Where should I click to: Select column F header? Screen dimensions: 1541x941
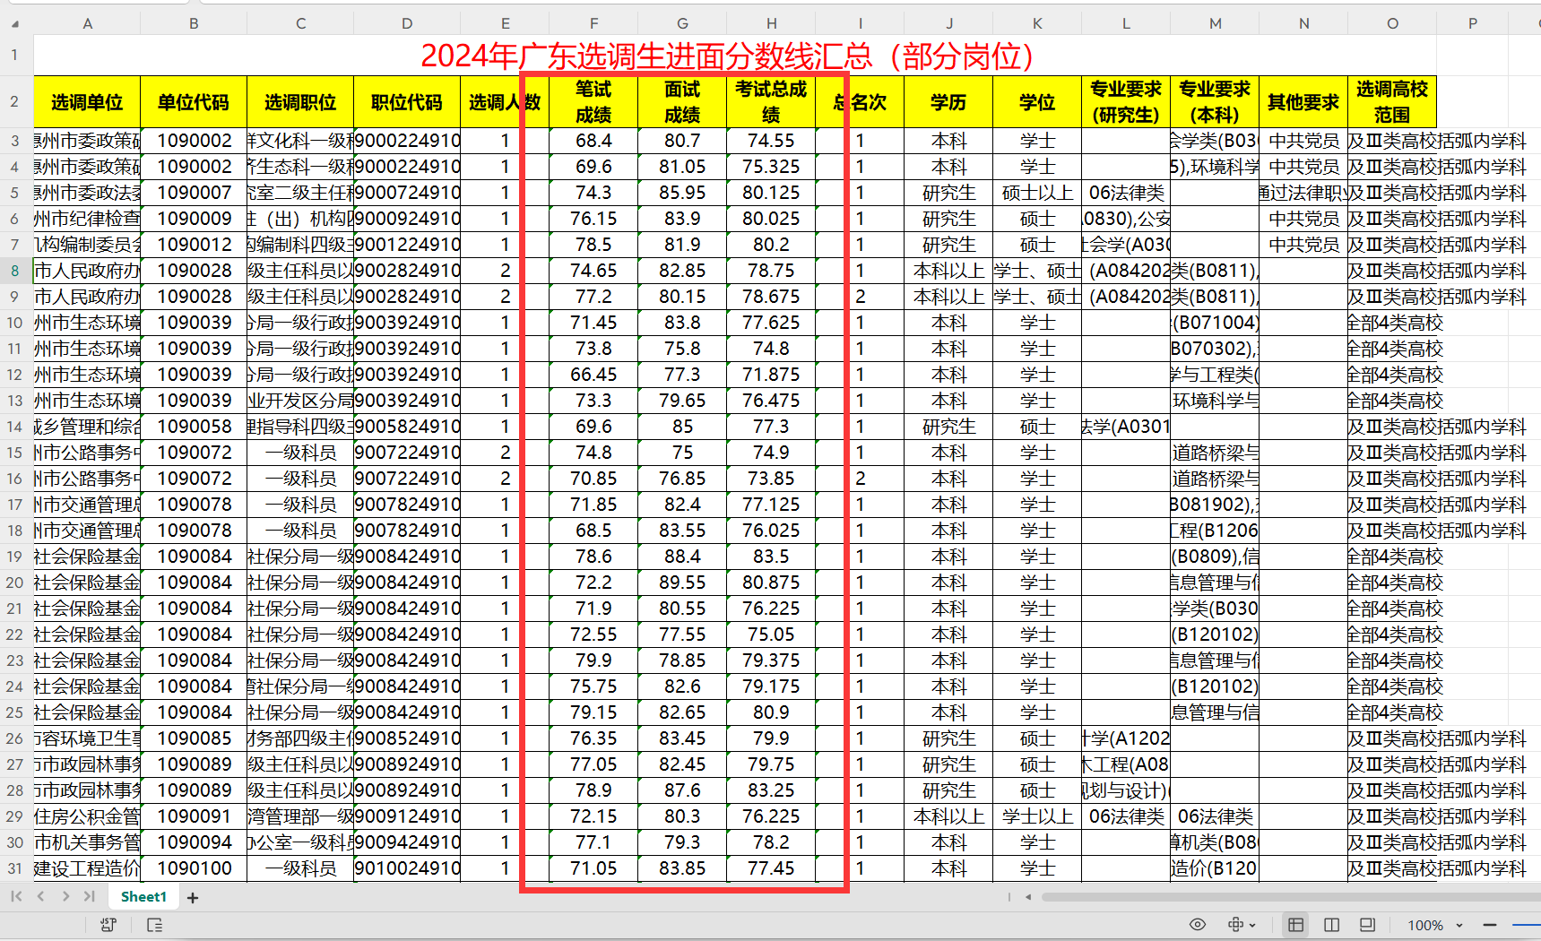(593, 24)
